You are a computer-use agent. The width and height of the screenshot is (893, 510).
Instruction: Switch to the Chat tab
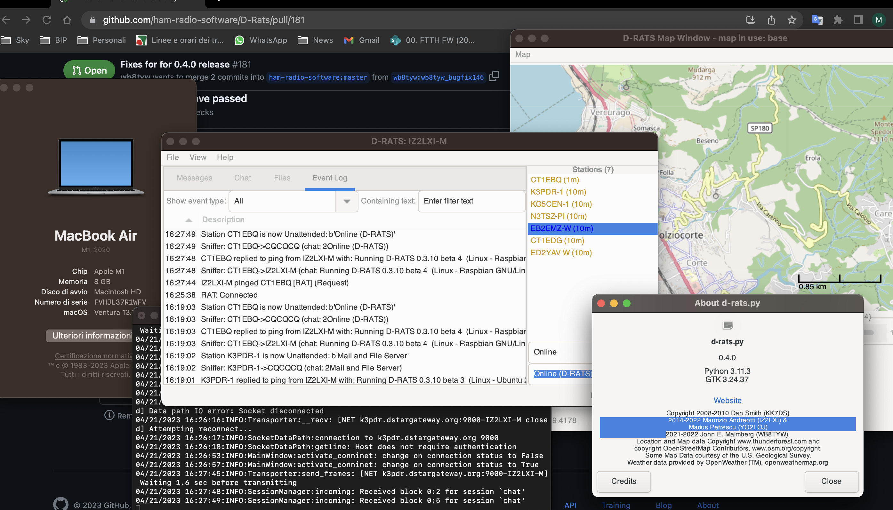coord(242,178)
